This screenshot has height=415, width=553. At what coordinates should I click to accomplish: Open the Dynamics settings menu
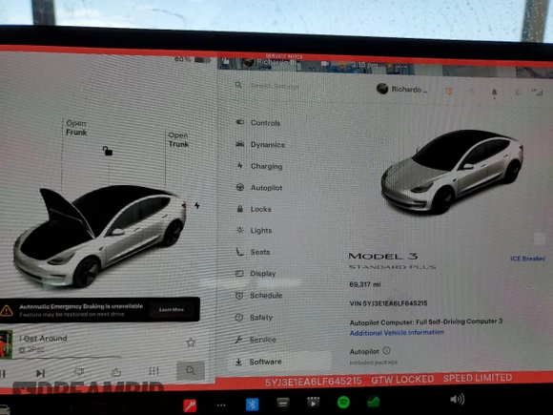point(260,145)
